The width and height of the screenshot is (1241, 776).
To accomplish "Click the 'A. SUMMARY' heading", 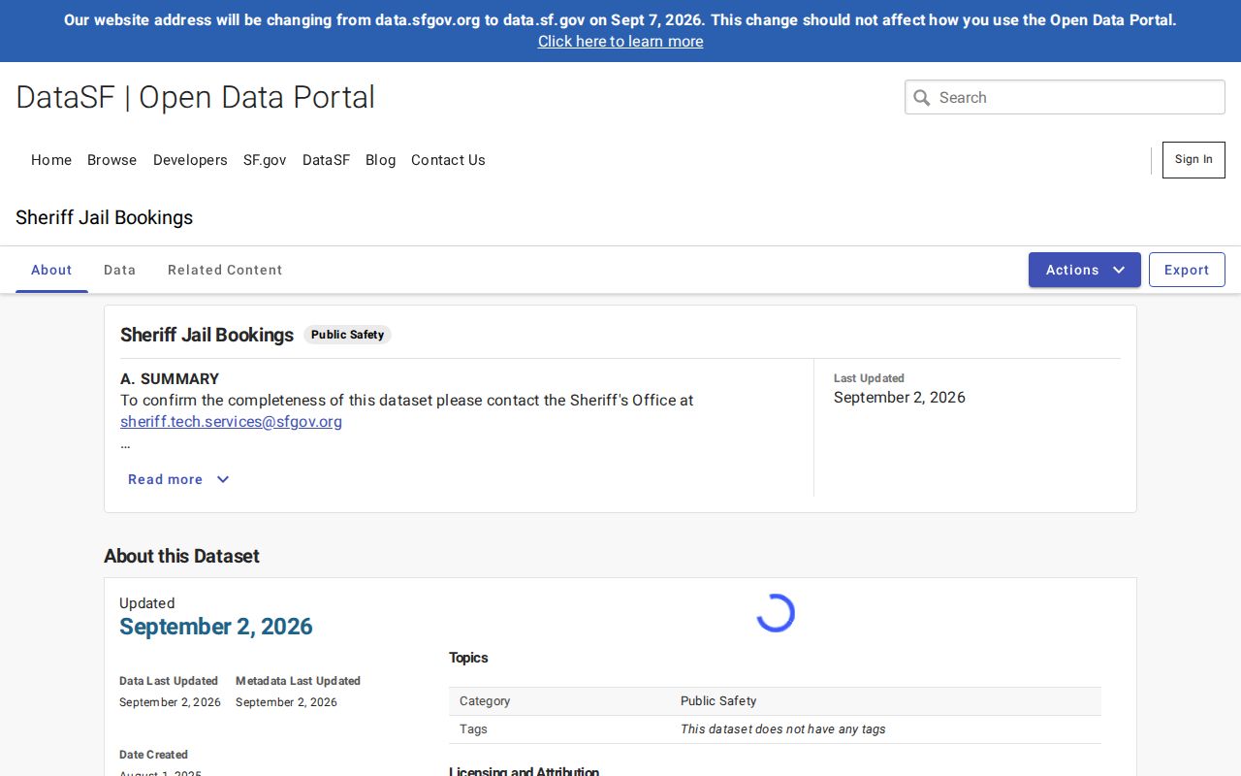I will (x=170, y=378).
